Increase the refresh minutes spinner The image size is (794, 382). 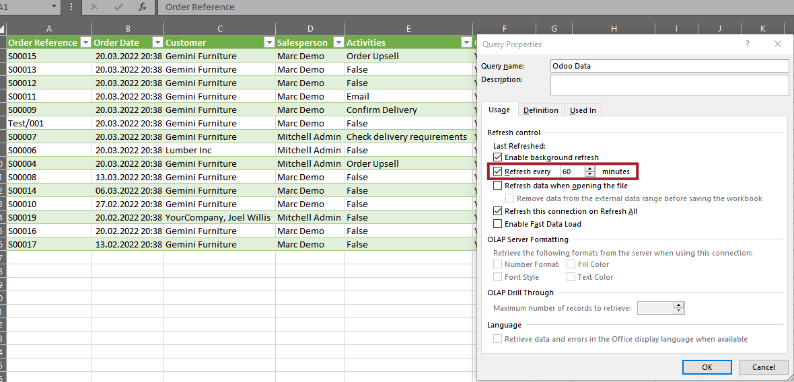(590, 169)
